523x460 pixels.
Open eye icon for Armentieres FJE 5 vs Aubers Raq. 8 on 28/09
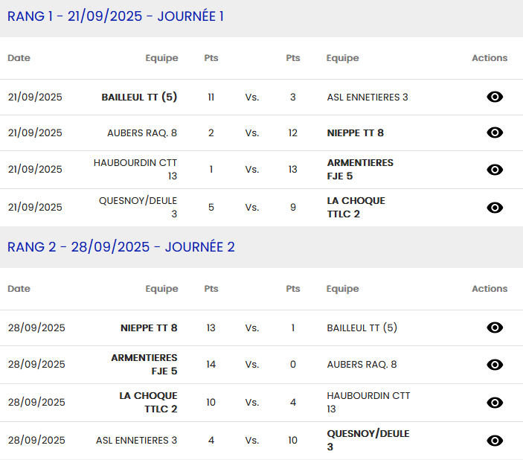pyautogui.click(x=495, y=365)
